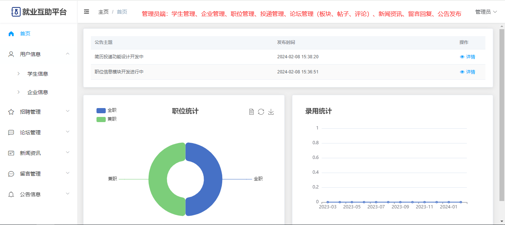Toggle the 兼职 legend series

pos(106,119)
